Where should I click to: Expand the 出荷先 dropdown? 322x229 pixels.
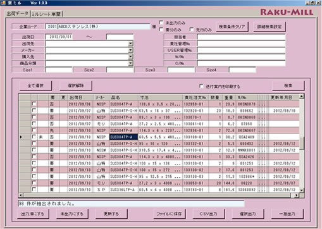[131, 44]
